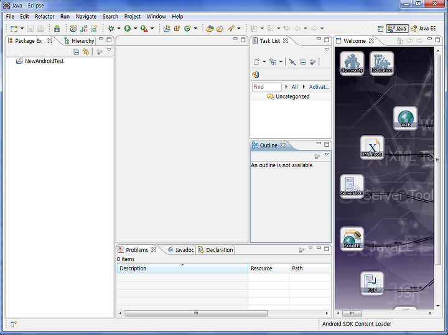Screen dimensions: 448x335
Task: Open the XML Tools icon on Welcome
Action: pyautogui.click(x=372, y=147)
